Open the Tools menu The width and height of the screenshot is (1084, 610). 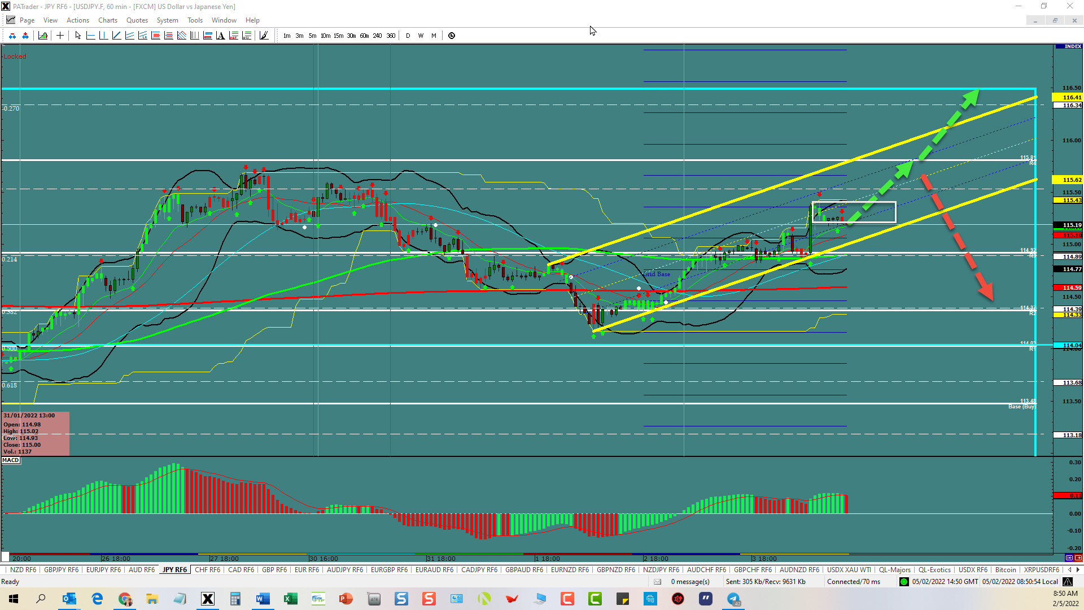(x=195, y=20)
